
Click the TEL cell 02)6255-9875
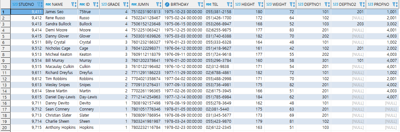click(219, 30)
